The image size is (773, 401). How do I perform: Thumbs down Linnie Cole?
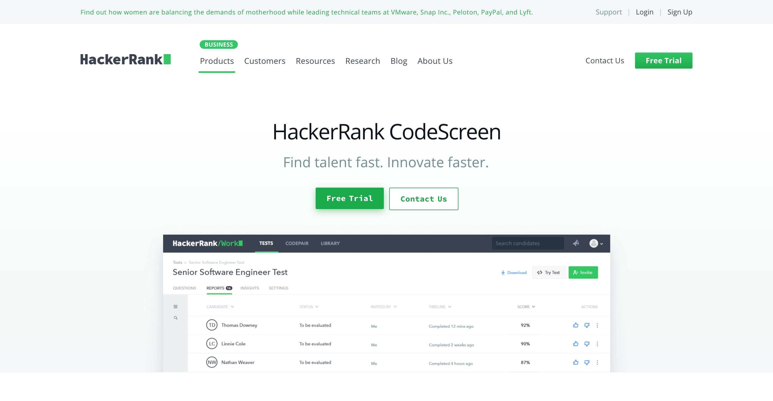point(587,344)
